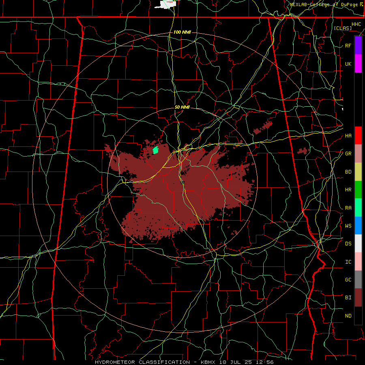
Task: Click the BD legend label
Action: 348,172
